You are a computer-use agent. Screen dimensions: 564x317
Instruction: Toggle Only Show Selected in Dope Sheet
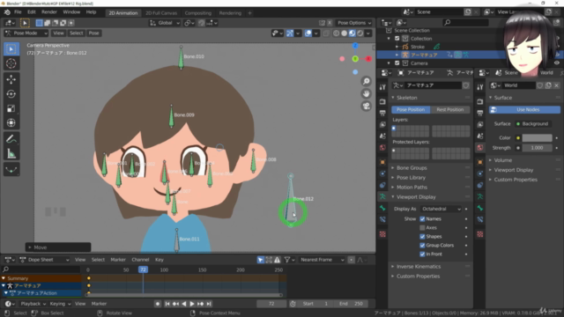point(261,260)
